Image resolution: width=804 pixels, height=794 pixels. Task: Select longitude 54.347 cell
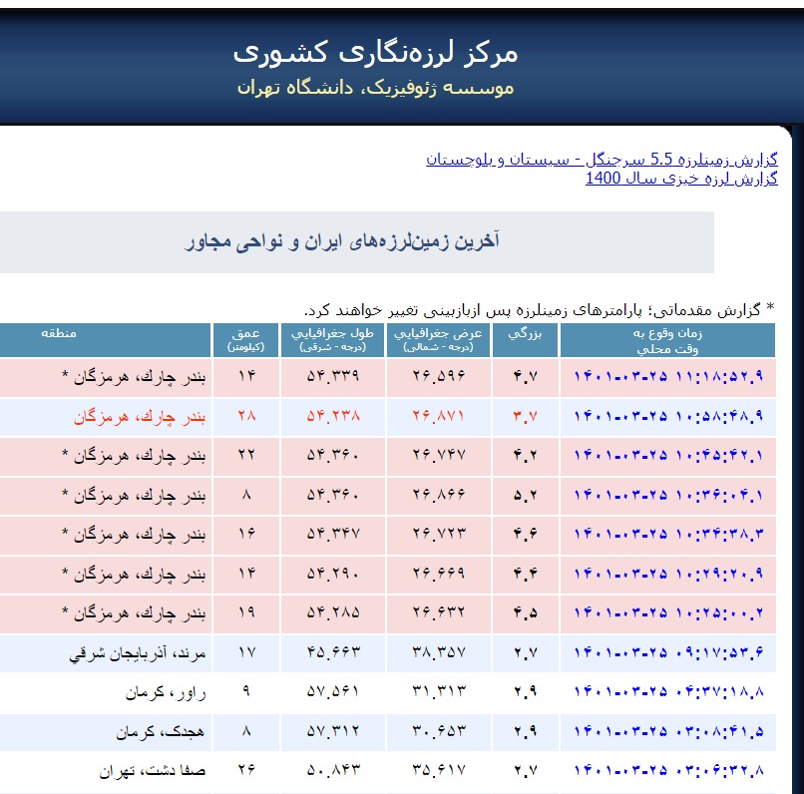pos(333,534)
